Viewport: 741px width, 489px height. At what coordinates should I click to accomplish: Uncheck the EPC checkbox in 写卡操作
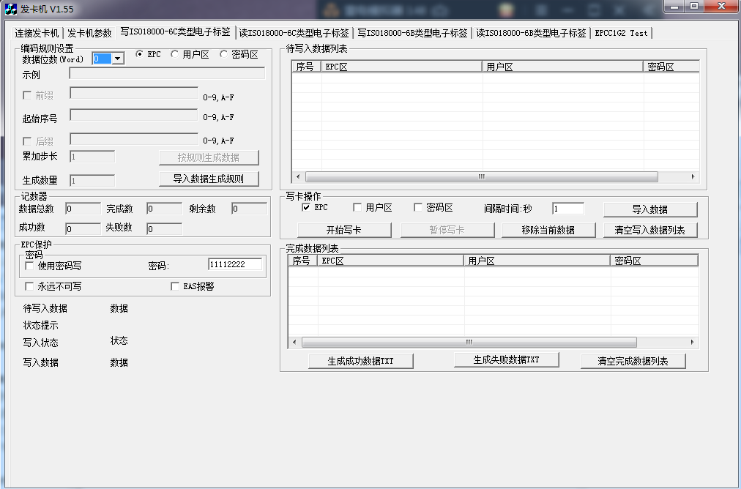[x=306, y=207]
